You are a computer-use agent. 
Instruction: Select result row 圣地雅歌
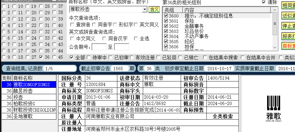pyautogui.click(x=29, y=117)
